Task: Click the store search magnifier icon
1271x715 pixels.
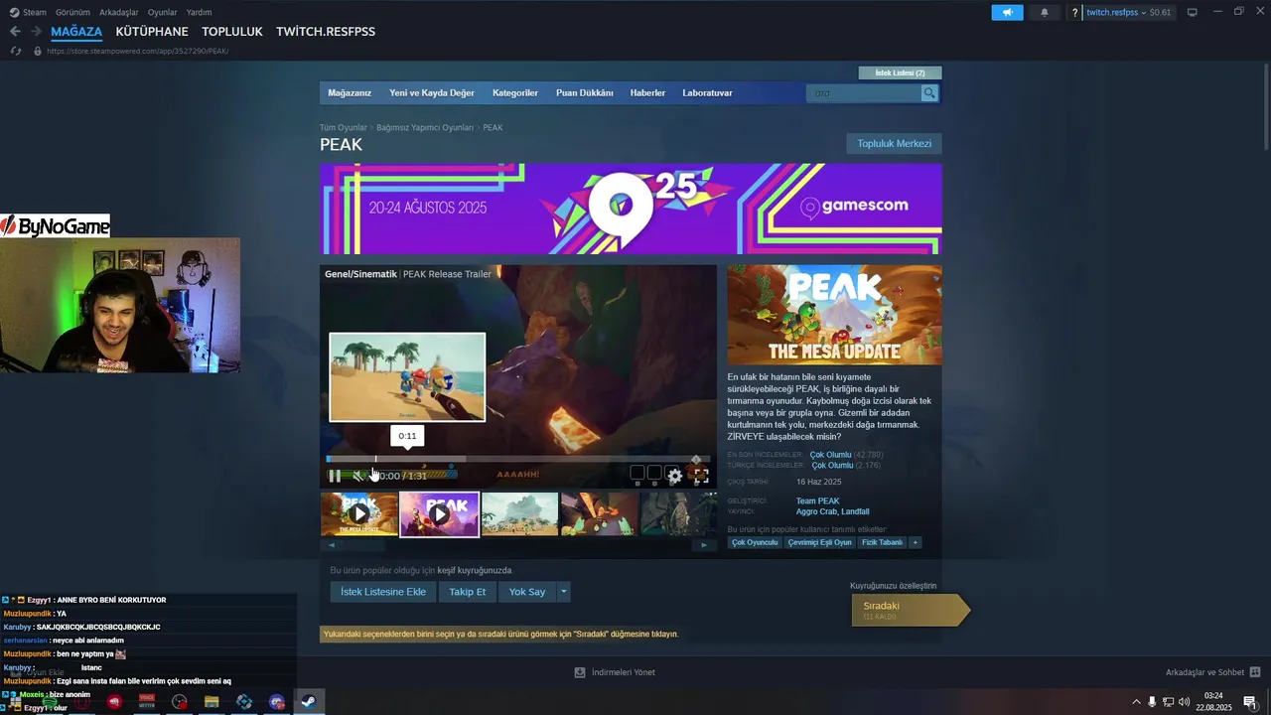Action: 929,92
